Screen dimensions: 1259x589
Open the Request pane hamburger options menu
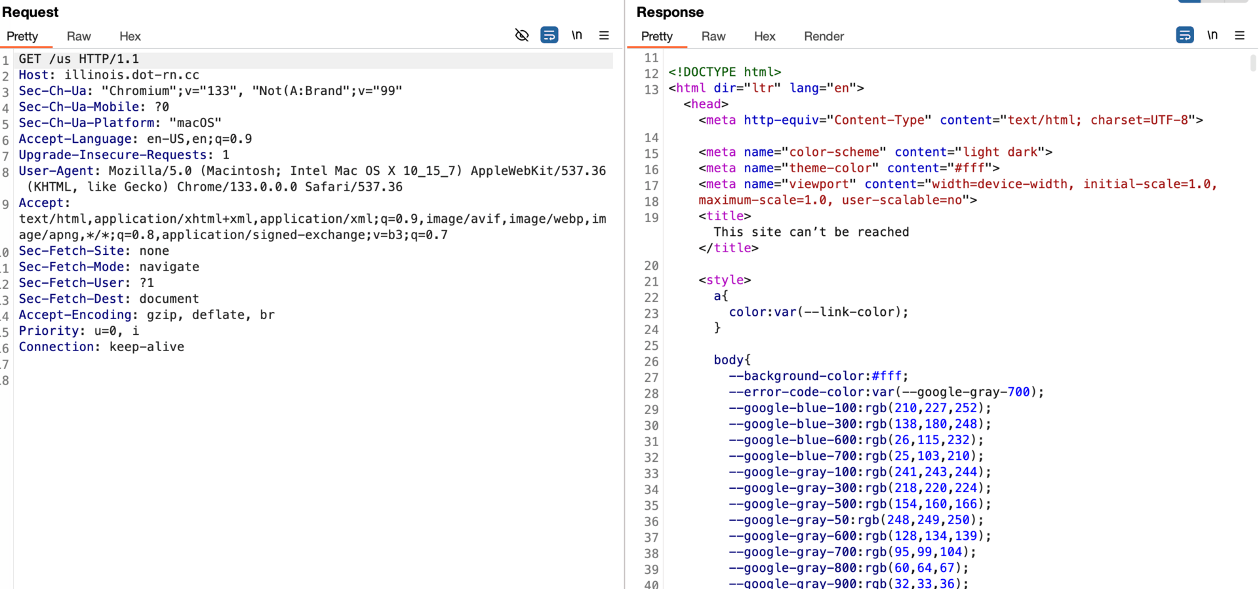pos(604,35)
